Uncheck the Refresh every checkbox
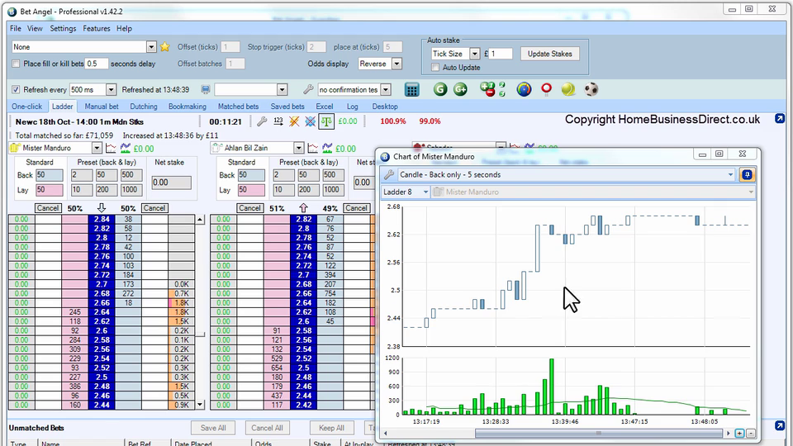 (x=16, y=89)
